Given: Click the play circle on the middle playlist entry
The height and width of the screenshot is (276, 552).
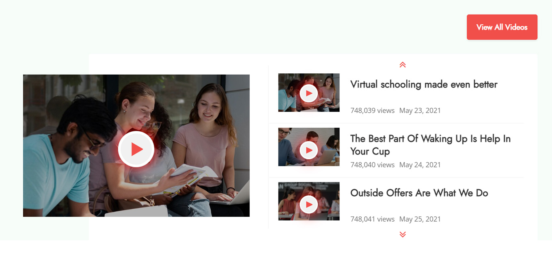Looking at the screenshot, I should pos(309,150).
